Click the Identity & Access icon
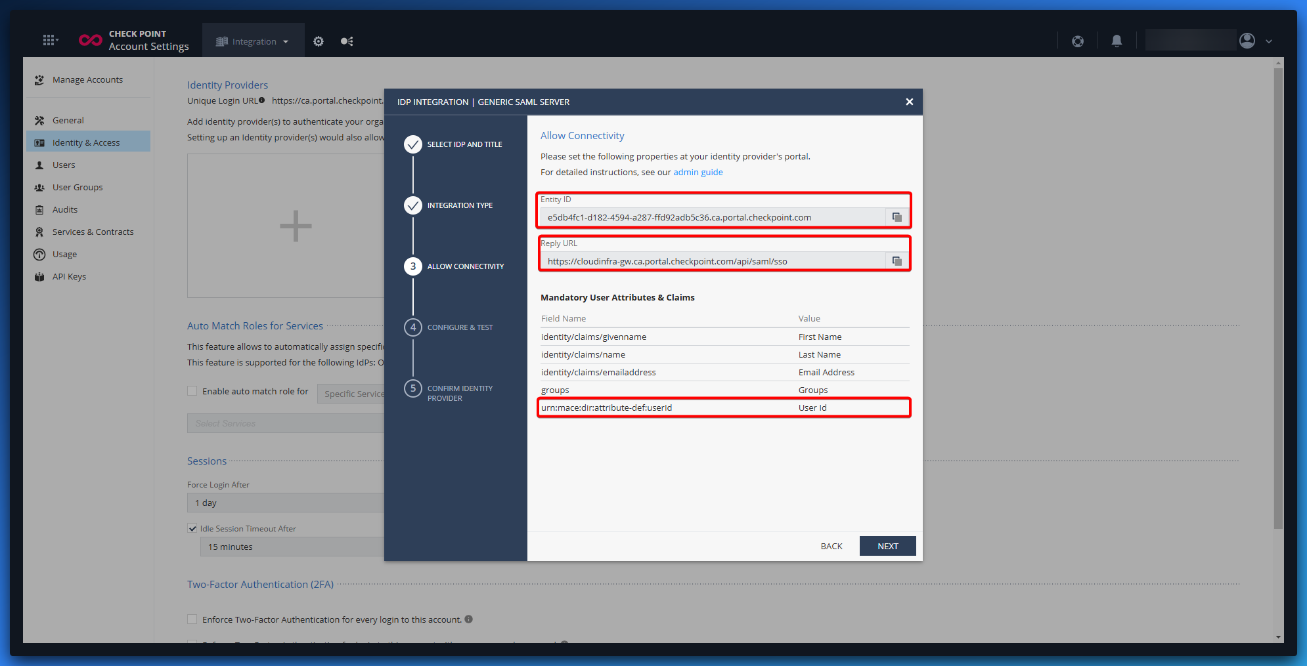Screen dimensions: 1307x666 39,143
